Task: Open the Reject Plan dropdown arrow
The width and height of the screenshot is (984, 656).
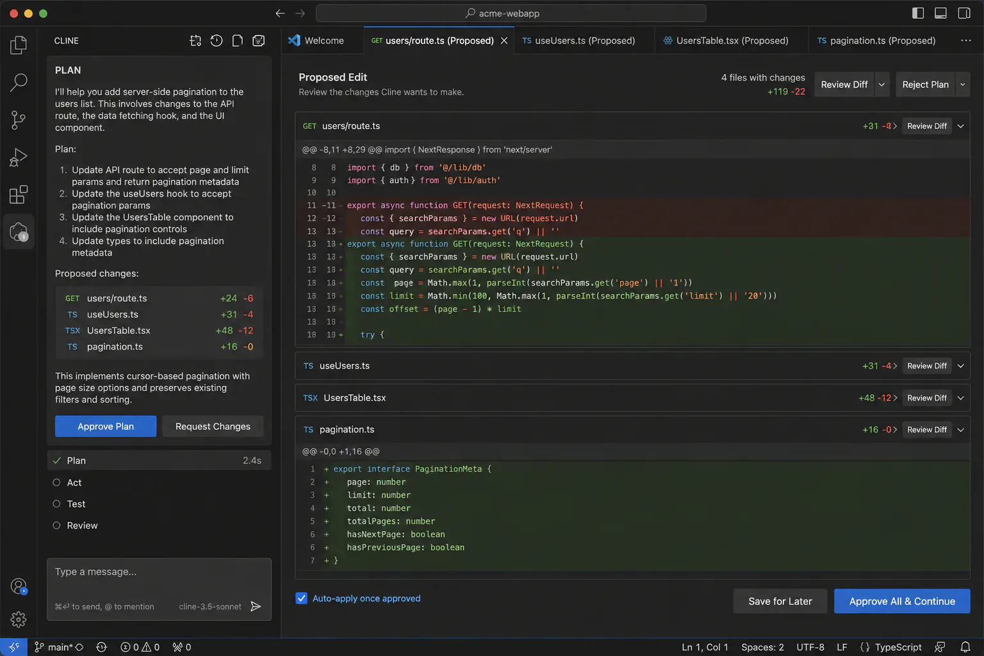Action: 962,85
